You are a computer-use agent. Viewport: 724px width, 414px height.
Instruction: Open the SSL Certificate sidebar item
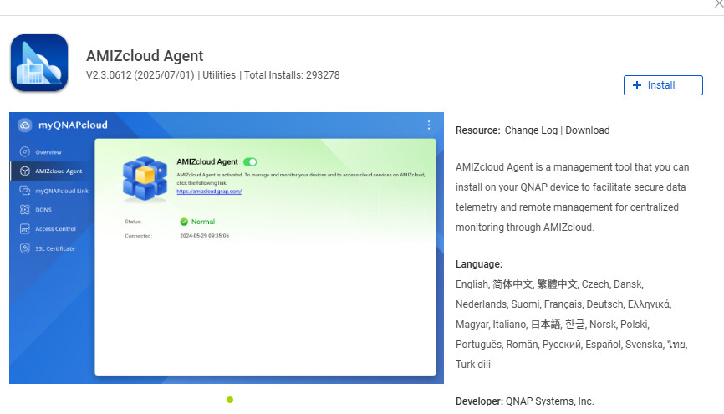(54, 248)
